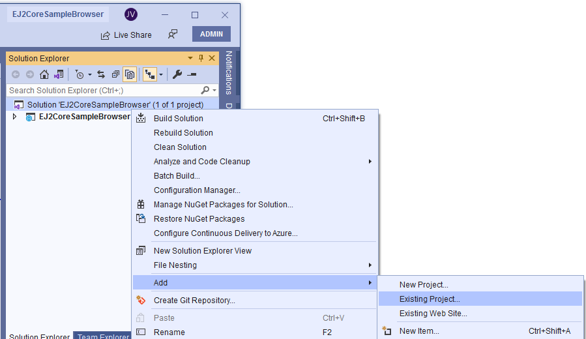Toggle the Show All Files button

point(130,74)
